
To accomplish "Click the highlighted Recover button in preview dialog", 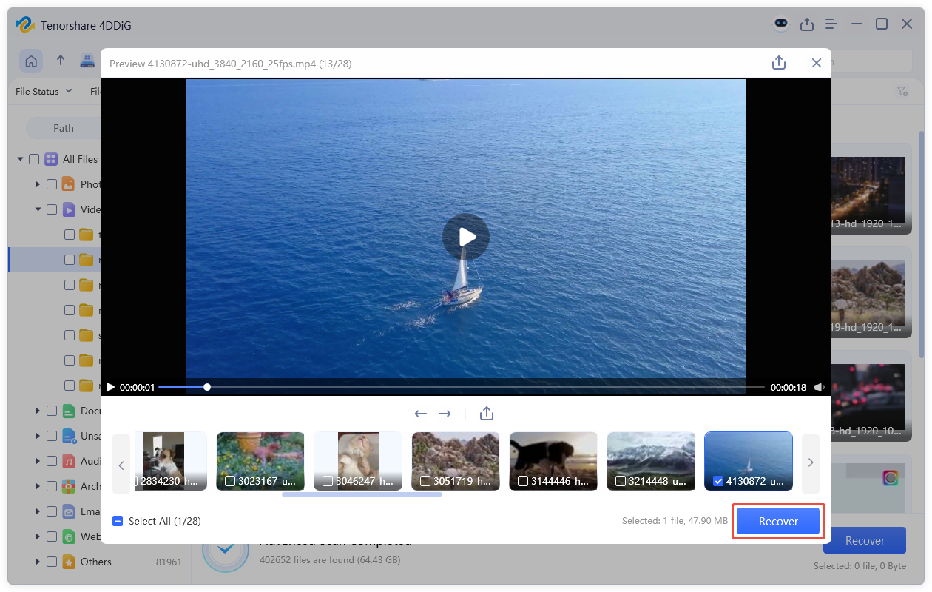I will pos(778,521).
